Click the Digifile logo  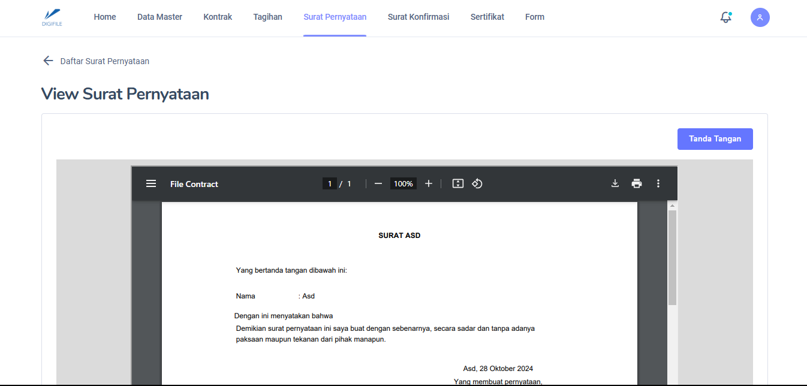coord(53,17)
